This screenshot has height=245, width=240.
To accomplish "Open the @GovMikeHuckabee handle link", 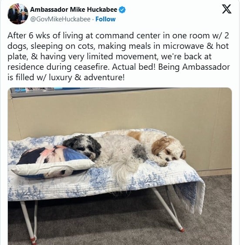I will click(x=60, y=19).
